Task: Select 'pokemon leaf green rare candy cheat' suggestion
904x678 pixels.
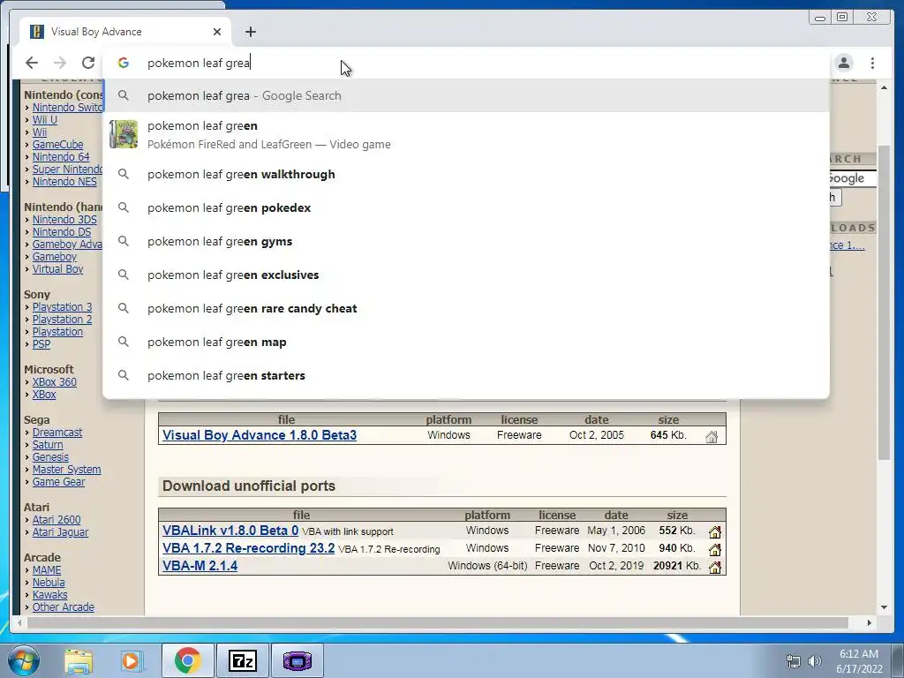Action: click(x=466, y=308)
